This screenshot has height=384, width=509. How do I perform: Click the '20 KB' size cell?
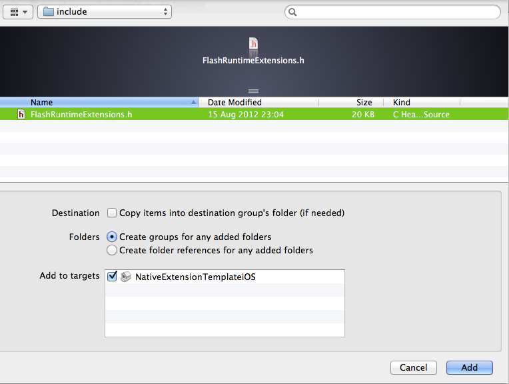pyautogui.click(x=363, y=115)
